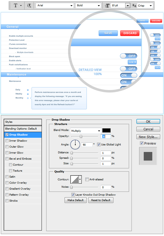
Task: Open the Arial font family dropdown
Action: [x=55, y=5]
